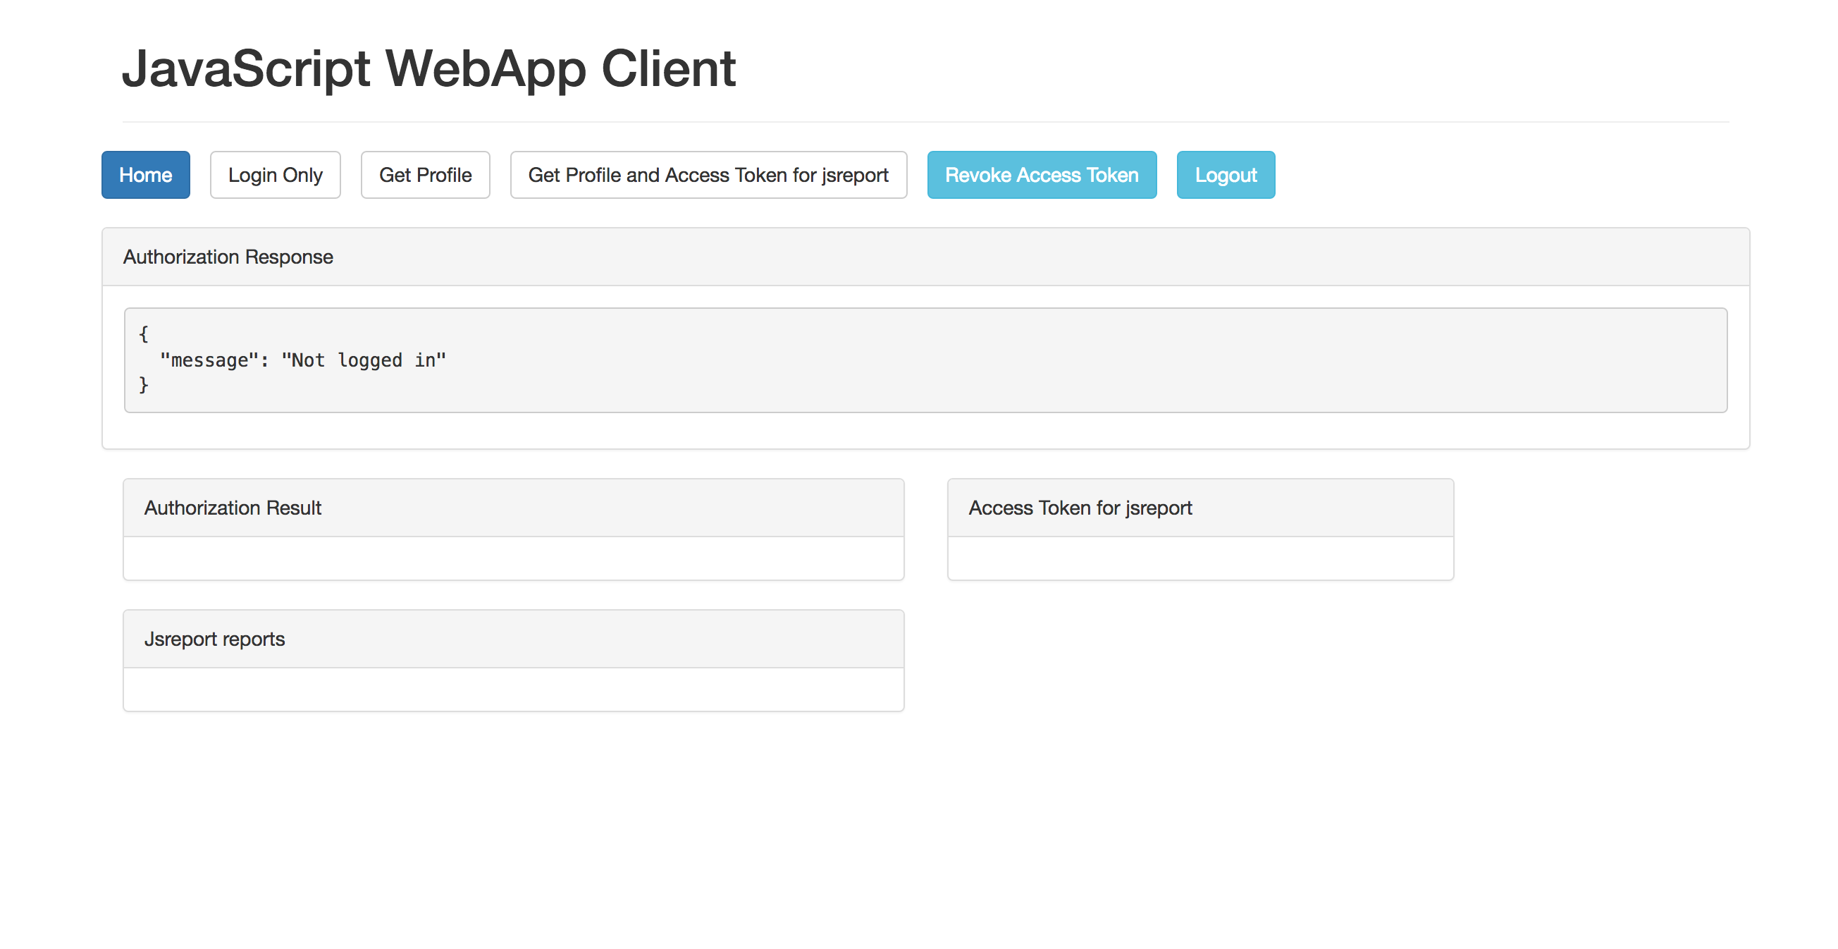Viewport: 1838px width, 949px height.
Task: Click the "message" key in the response
Action: click(x=209, y=360)
